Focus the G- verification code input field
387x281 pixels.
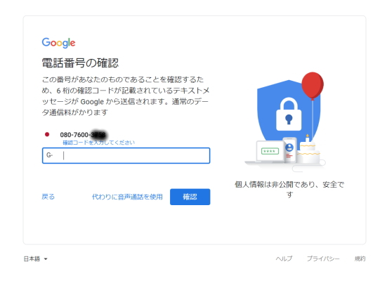[126, 155]
